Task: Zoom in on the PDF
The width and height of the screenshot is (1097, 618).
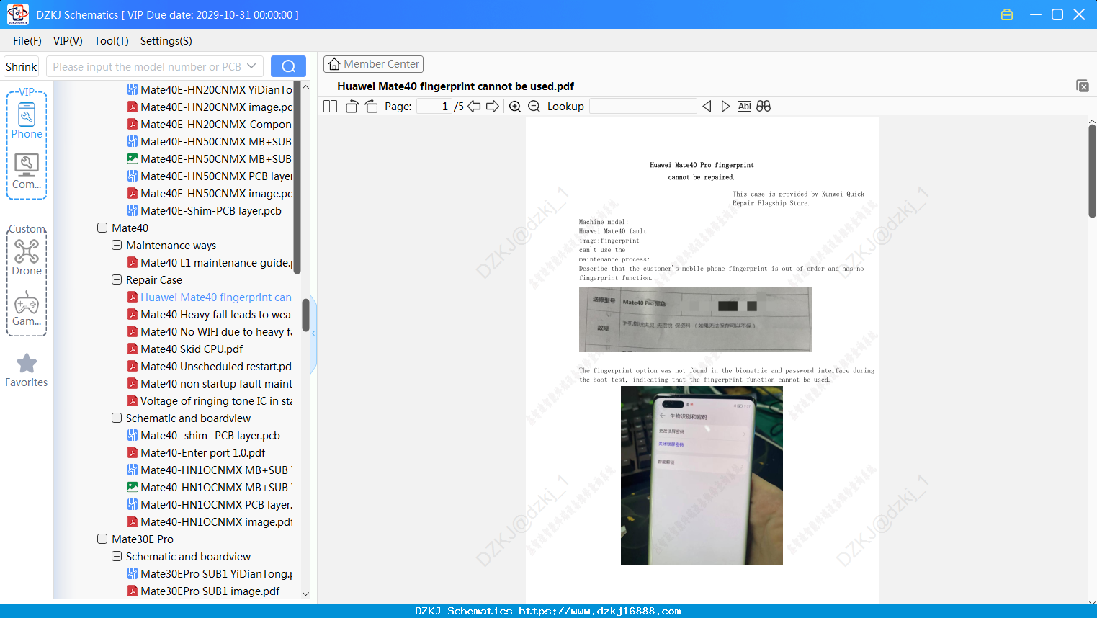Action: pos(515,107)
